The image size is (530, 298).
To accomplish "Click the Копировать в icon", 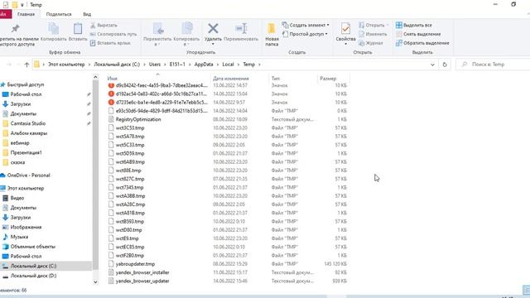I will [x=186, y=29].
